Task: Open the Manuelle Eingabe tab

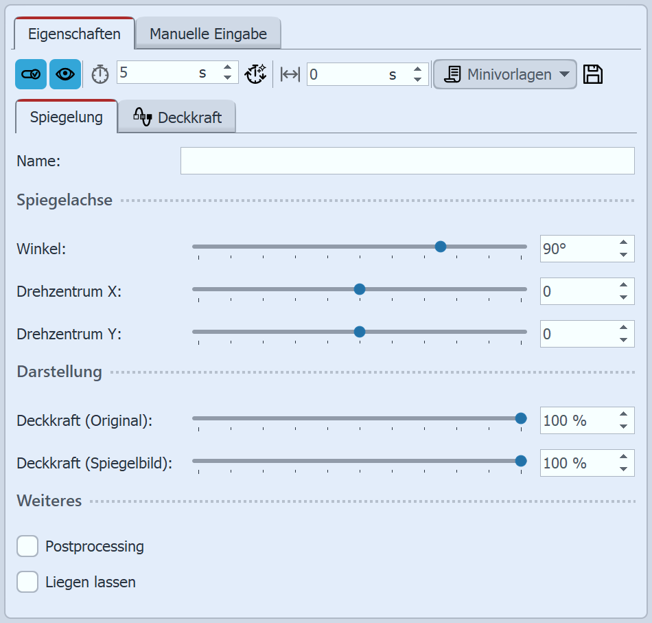Action: pos(208,34)
